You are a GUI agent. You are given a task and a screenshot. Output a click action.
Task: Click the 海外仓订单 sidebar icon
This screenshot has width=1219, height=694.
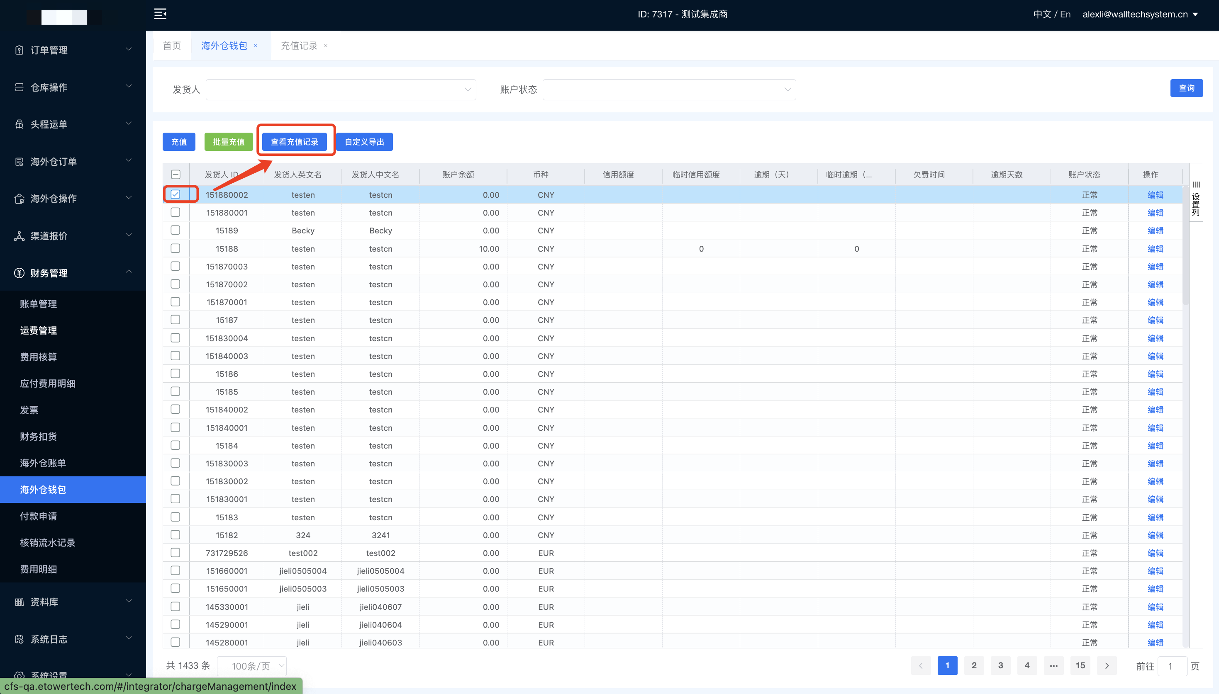(19, 162)
